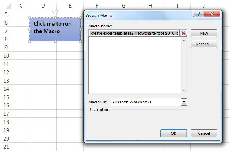
Task: Click the Record... button
Action: tap(204, 44)
